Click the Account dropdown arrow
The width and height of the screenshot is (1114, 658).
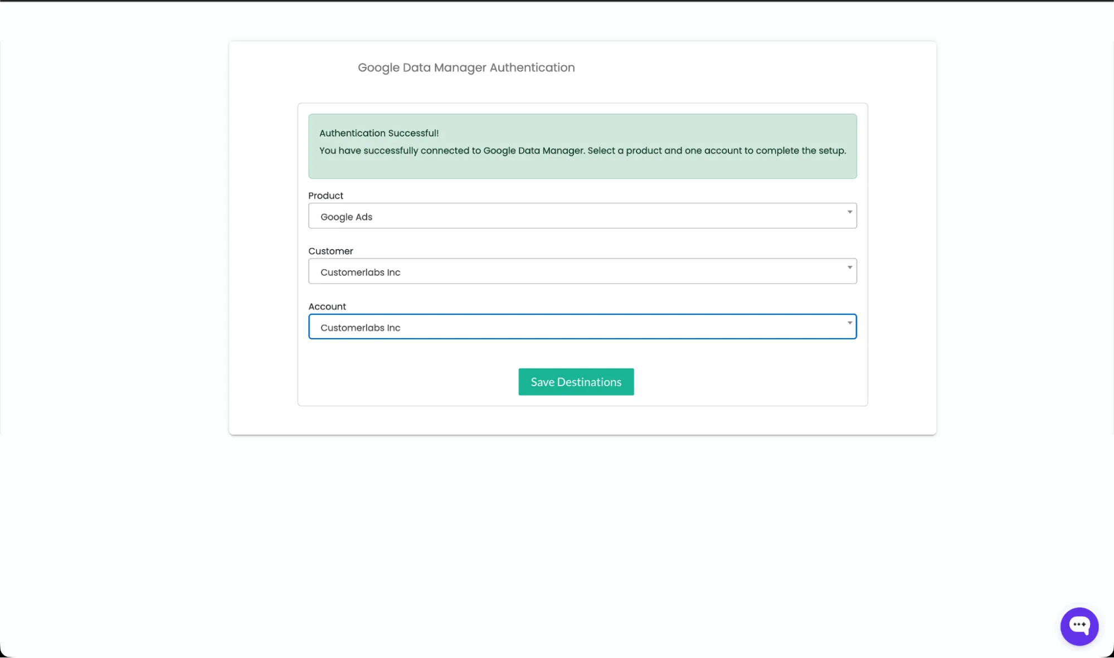click(x=849, y=323)
